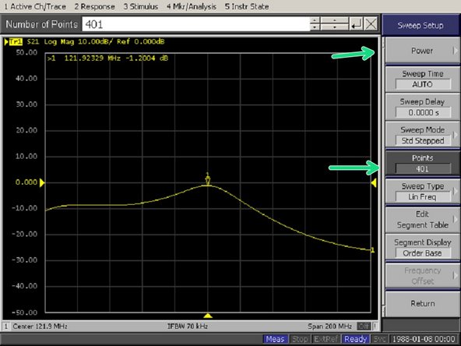Click the wide step-down arrow in entry bar
The height and width of the screenshot is (346, 461).
(334, 27)
